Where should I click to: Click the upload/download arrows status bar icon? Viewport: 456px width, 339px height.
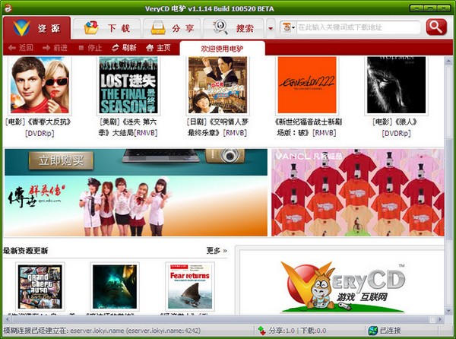click(x=261, y=331)
